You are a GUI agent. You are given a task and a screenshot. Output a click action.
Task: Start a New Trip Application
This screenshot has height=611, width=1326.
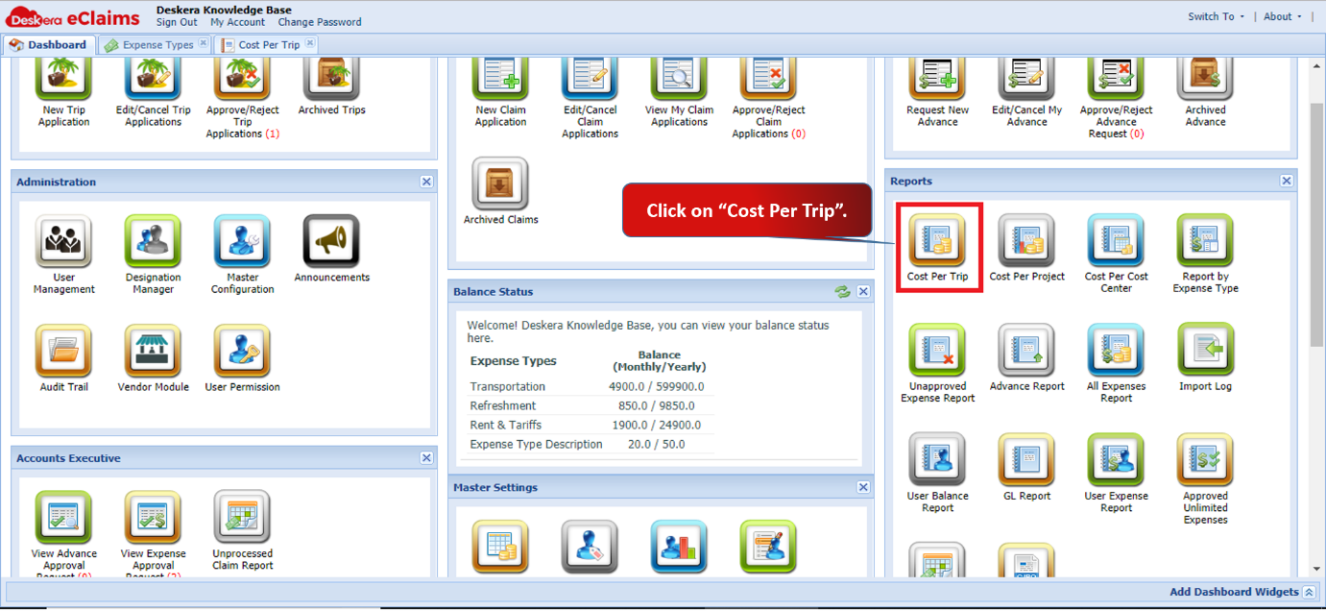(x=64, y=77)
